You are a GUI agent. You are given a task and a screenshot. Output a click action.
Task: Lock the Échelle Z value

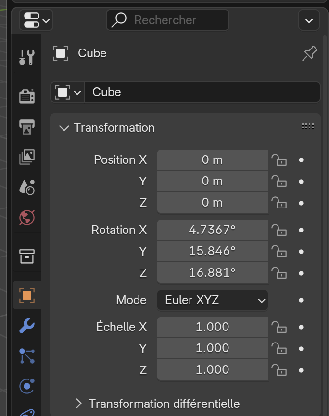coord(279,370)
